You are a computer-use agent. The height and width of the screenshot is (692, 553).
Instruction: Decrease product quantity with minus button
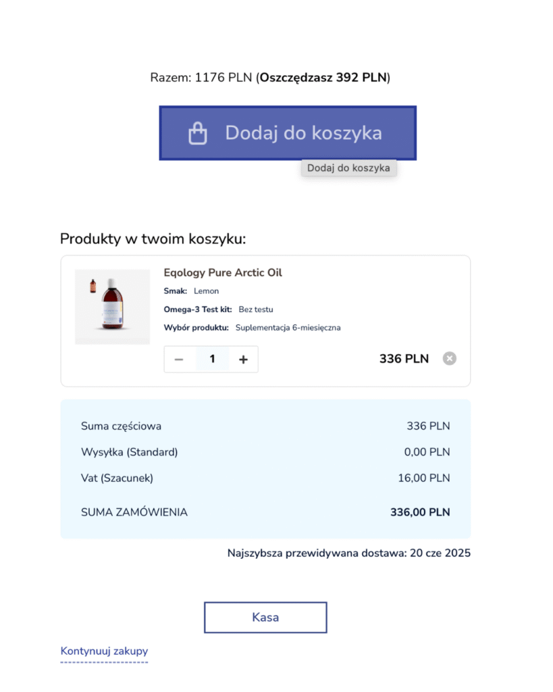[179, 360]
